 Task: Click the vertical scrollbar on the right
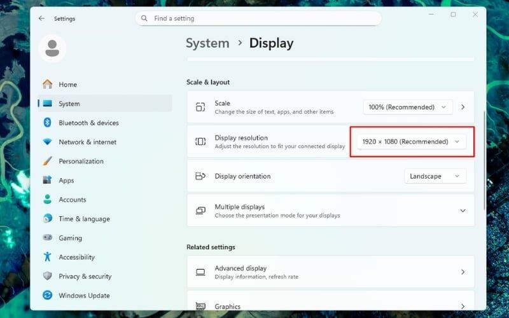484,159
